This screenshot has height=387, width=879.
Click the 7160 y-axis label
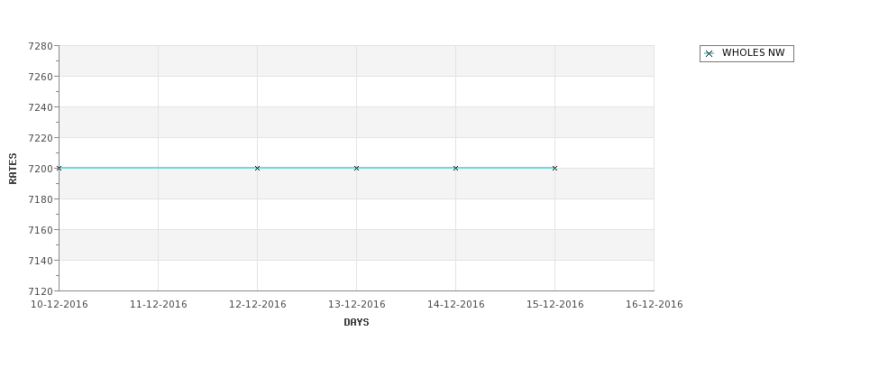[x=41, y=230]
